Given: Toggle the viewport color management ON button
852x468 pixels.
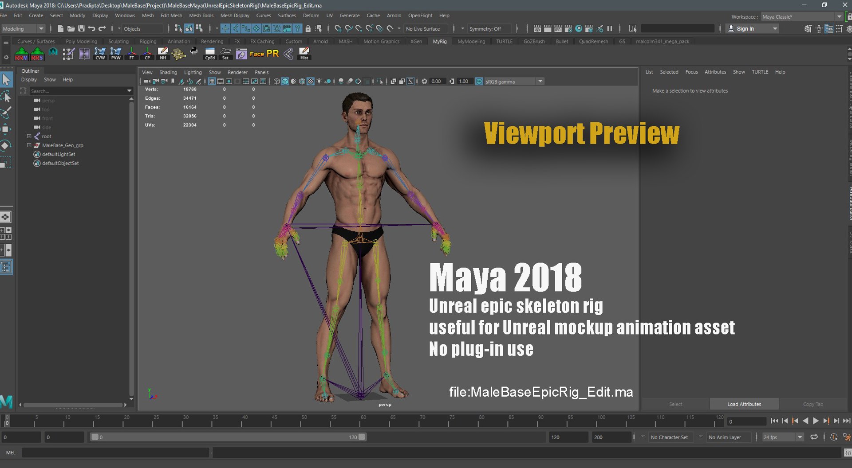Looking at the screenshot, I should [479, 82].
